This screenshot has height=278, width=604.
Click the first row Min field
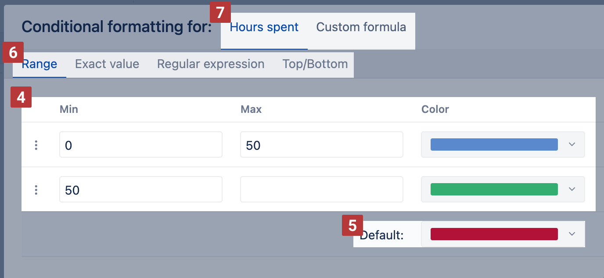click(140, 145)
